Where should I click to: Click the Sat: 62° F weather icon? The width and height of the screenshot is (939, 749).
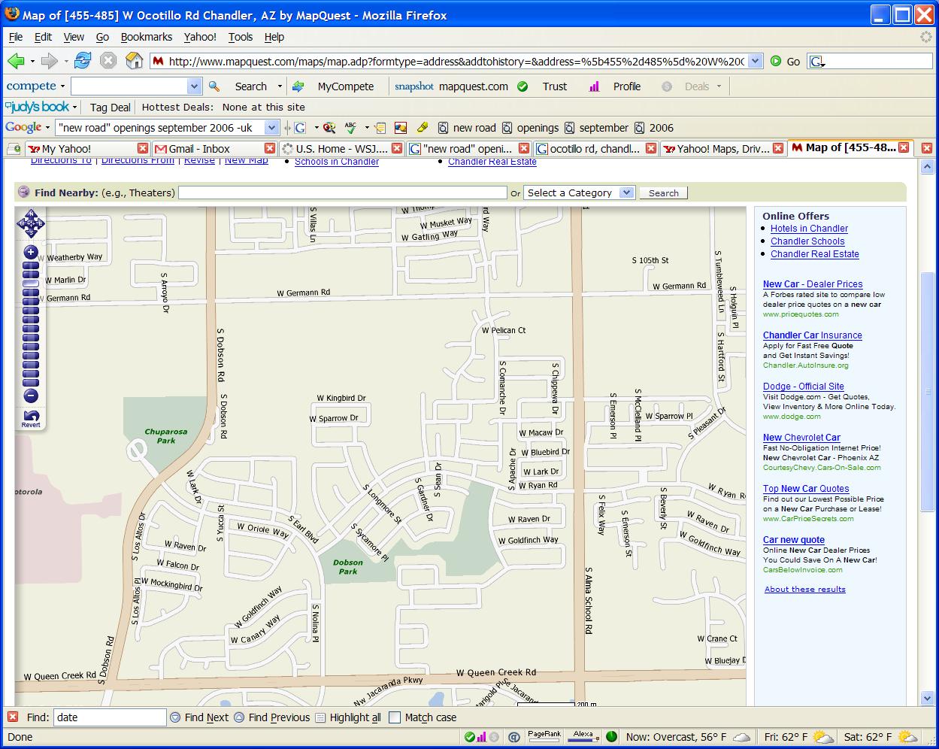pos(907,737)
